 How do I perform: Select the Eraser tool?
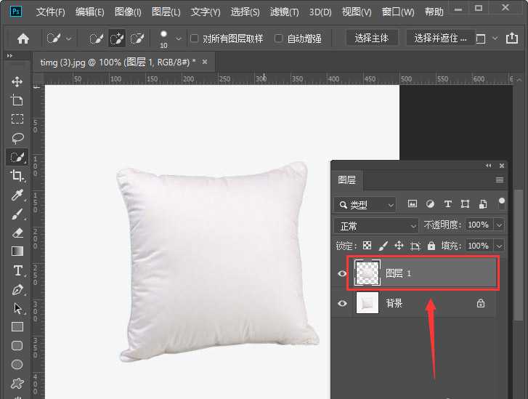[x=17, y=233]
